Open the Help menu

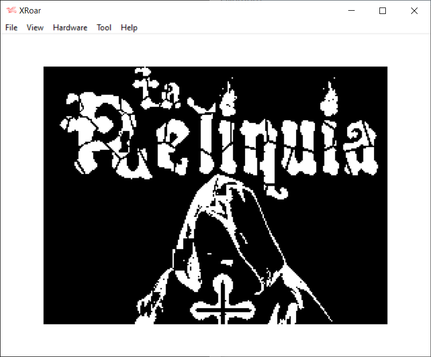click(129, 27)
